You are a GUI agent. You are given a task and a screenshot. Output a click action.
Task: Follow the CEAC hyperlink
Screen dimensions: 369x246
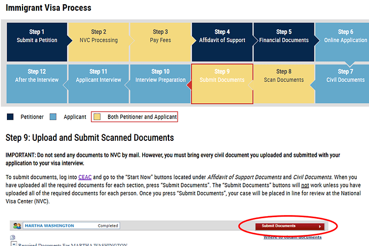click(x=85, y=177)
